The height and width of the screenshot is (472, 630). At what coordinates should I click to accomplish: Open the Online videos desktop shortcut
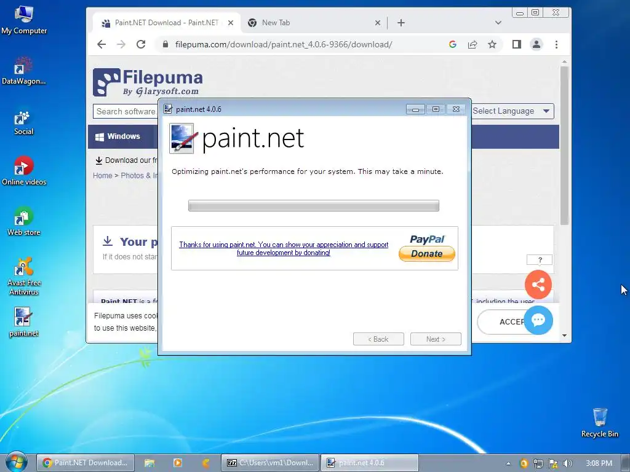tap(24, 171)
